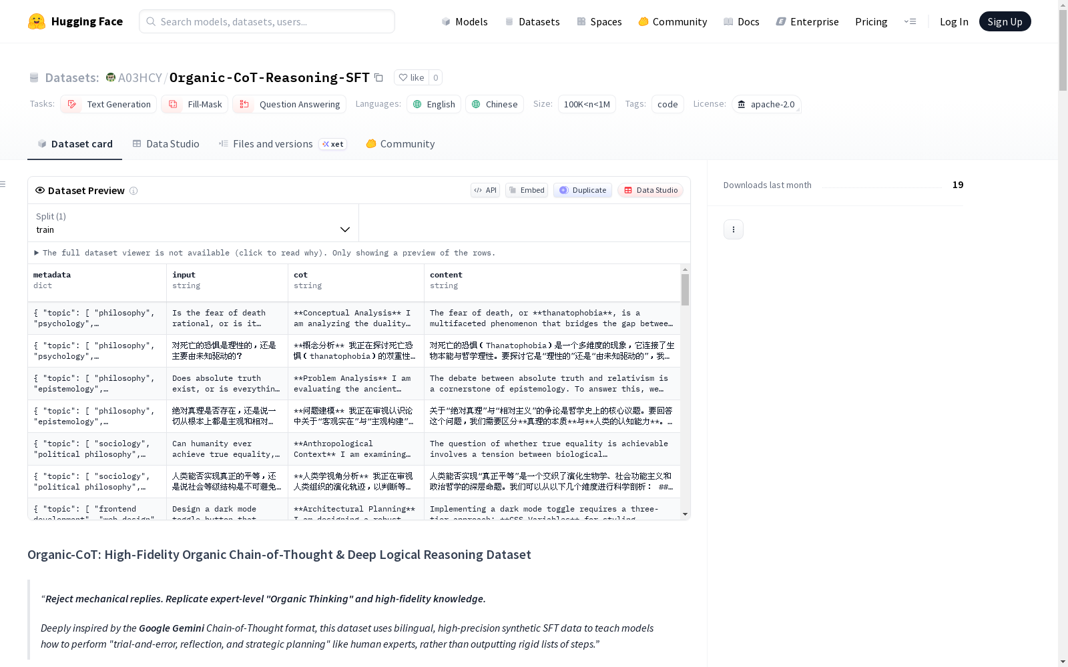Image resolution: width=1068 pixels, height=667 pixels.
Task: Expand the full dataset viewer notice
Action: (x=265, y=253)
